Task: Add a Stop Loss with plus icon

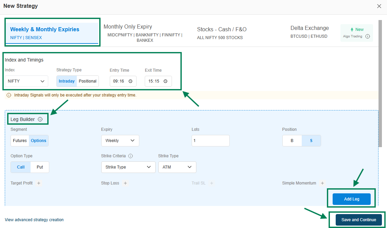Action: [x=125, y=183]
